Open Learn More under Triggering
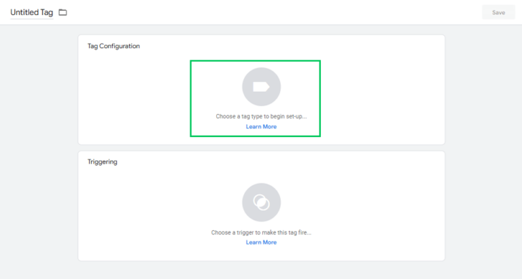The image size is (522, 279). [261, 242]
